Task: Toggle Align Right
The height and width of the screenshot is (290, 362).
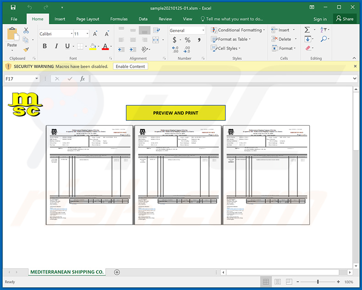Action: (x=144, y=40)
